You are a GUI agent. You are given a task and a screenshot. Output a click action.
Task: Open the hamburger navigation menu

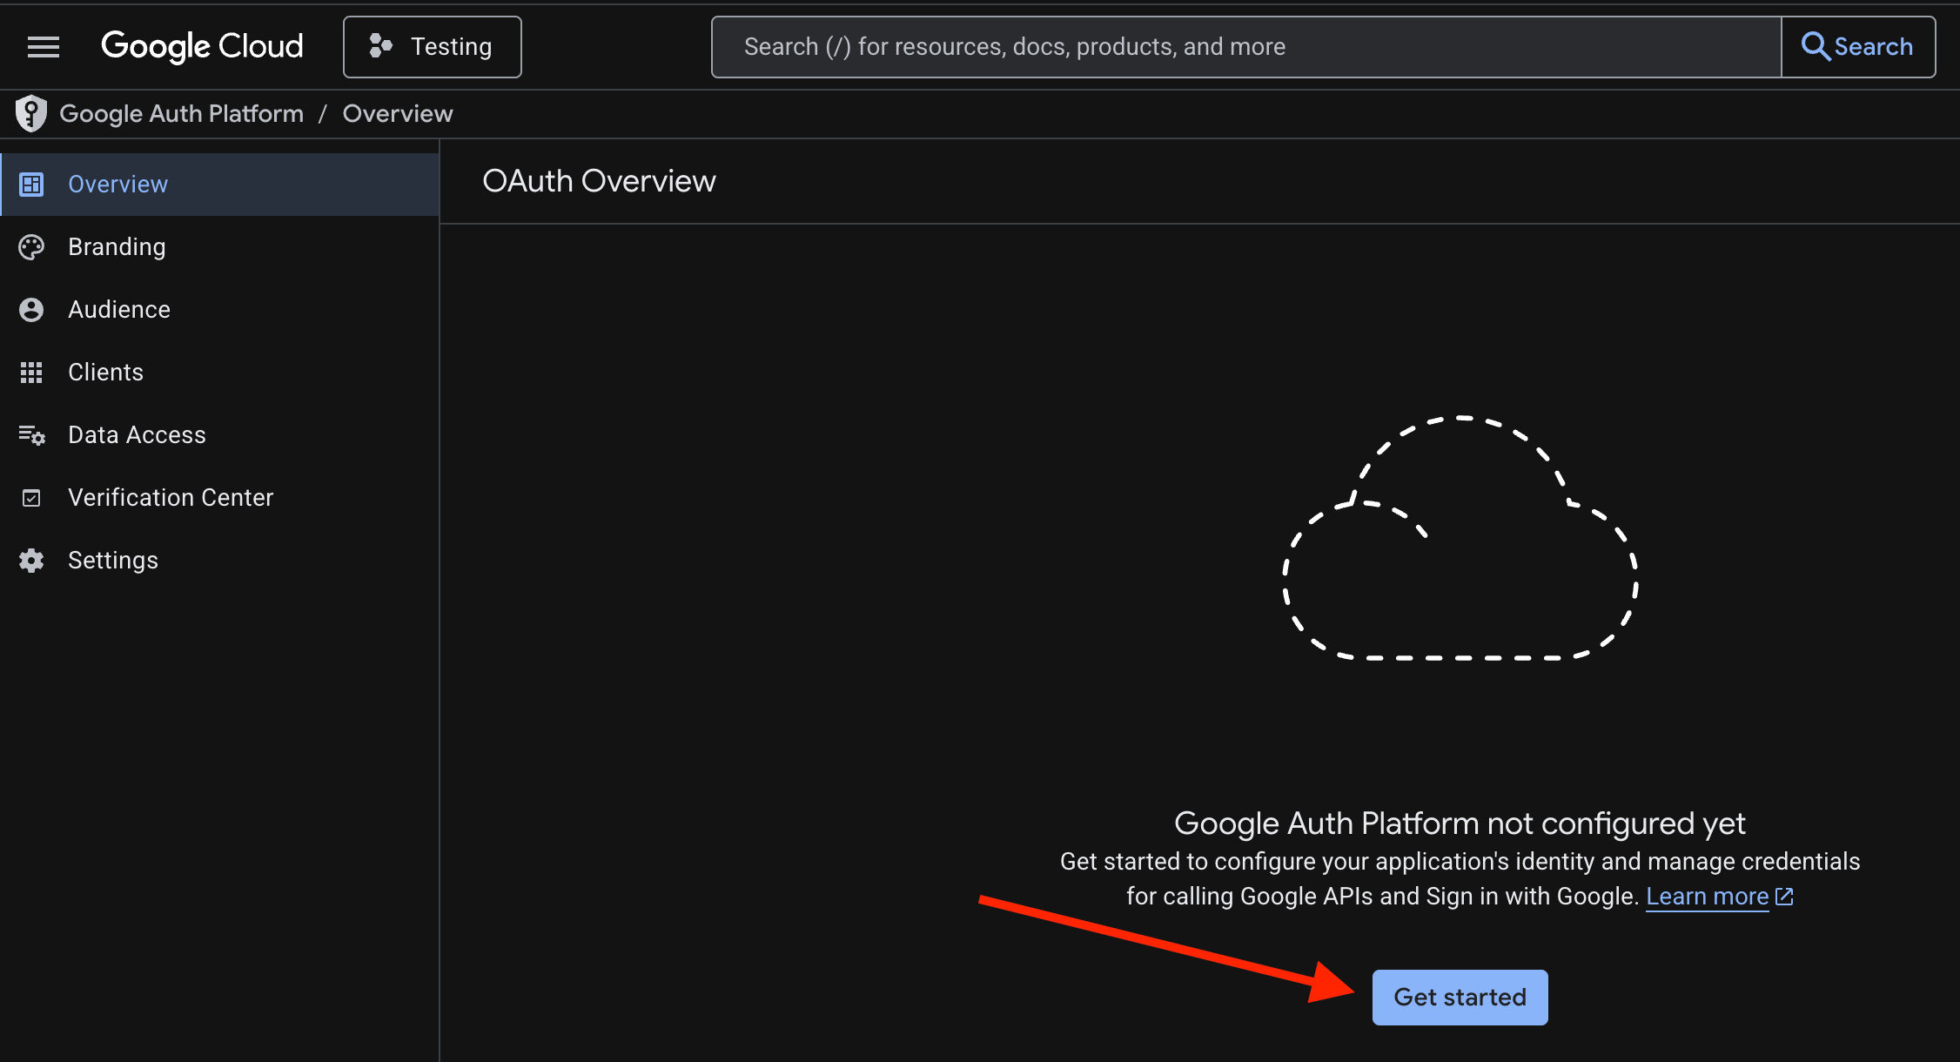(x=44, y=47)
